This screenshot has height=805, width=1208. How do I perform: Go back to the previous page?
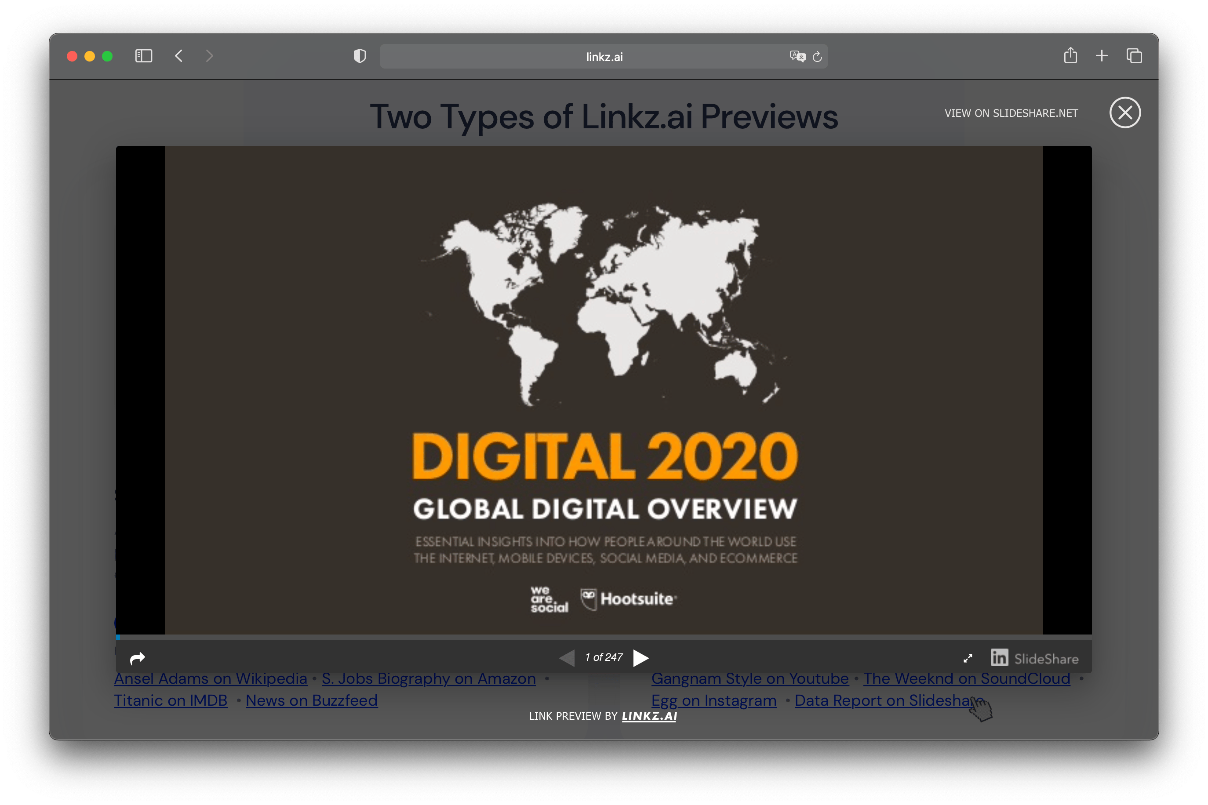point(179,56)
